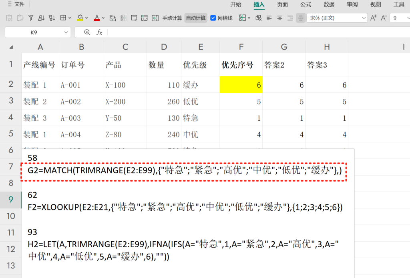
Task: Center align text
Action: point(279,18)
